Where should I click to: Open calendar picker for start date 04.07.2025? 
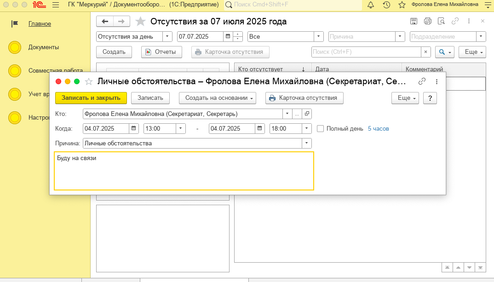(133, 129)
